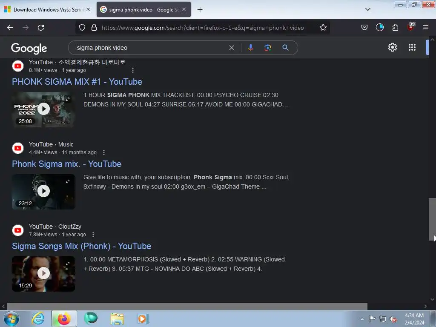Clear the search box with X
The image size is (436, 327).
pyautogui.click(x=231, y=48)
